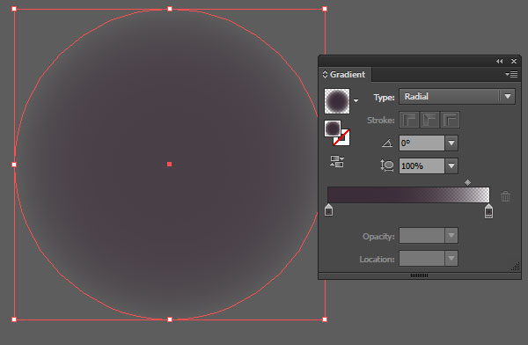Image resolution: width=528 pixels, height=345 pixels.
Task: Select the right transparent gradient stop
Action: [488, 211]
